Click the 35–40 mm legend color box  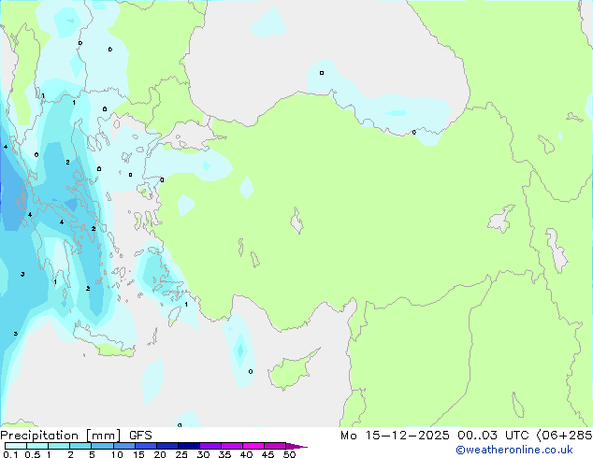(x=231, y=446)
